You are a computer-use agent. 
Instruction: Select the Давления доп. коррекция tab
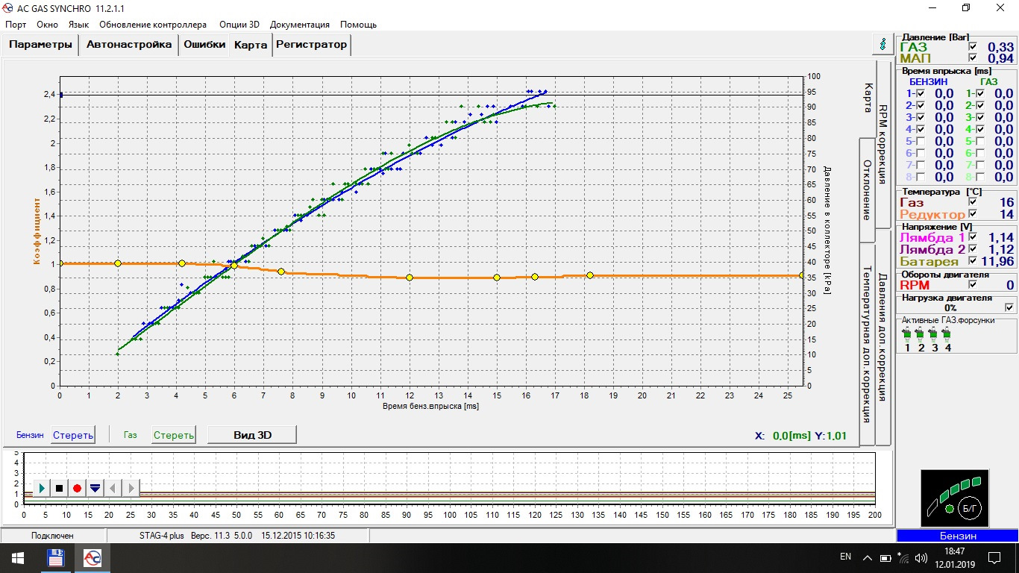click(882, 337)
